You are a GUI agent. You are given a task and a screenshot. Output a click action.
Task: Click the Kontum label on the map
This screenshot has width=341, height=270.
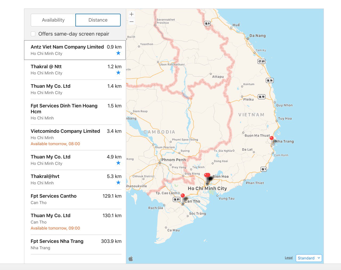coord(249,84)
